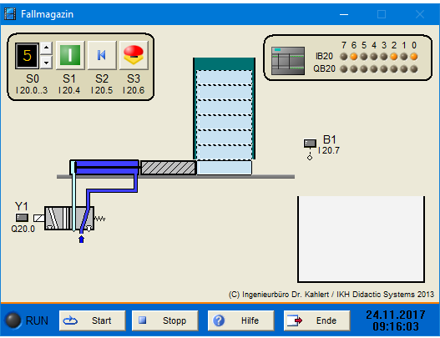Image resolution: width=440 pixels, height=338 pixels.
Task: Click the Fallmagazin title bar film icon
Action: [x=10, y=13]
